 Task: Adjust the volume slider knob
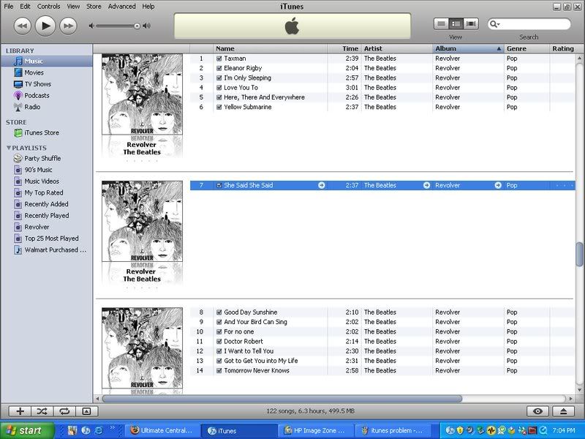pos(137,26)
